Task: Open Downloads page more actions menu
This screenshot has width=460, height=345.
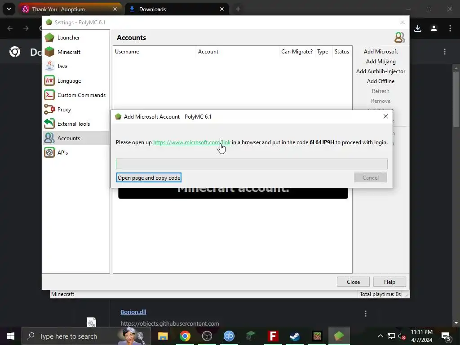Action: 445,52
